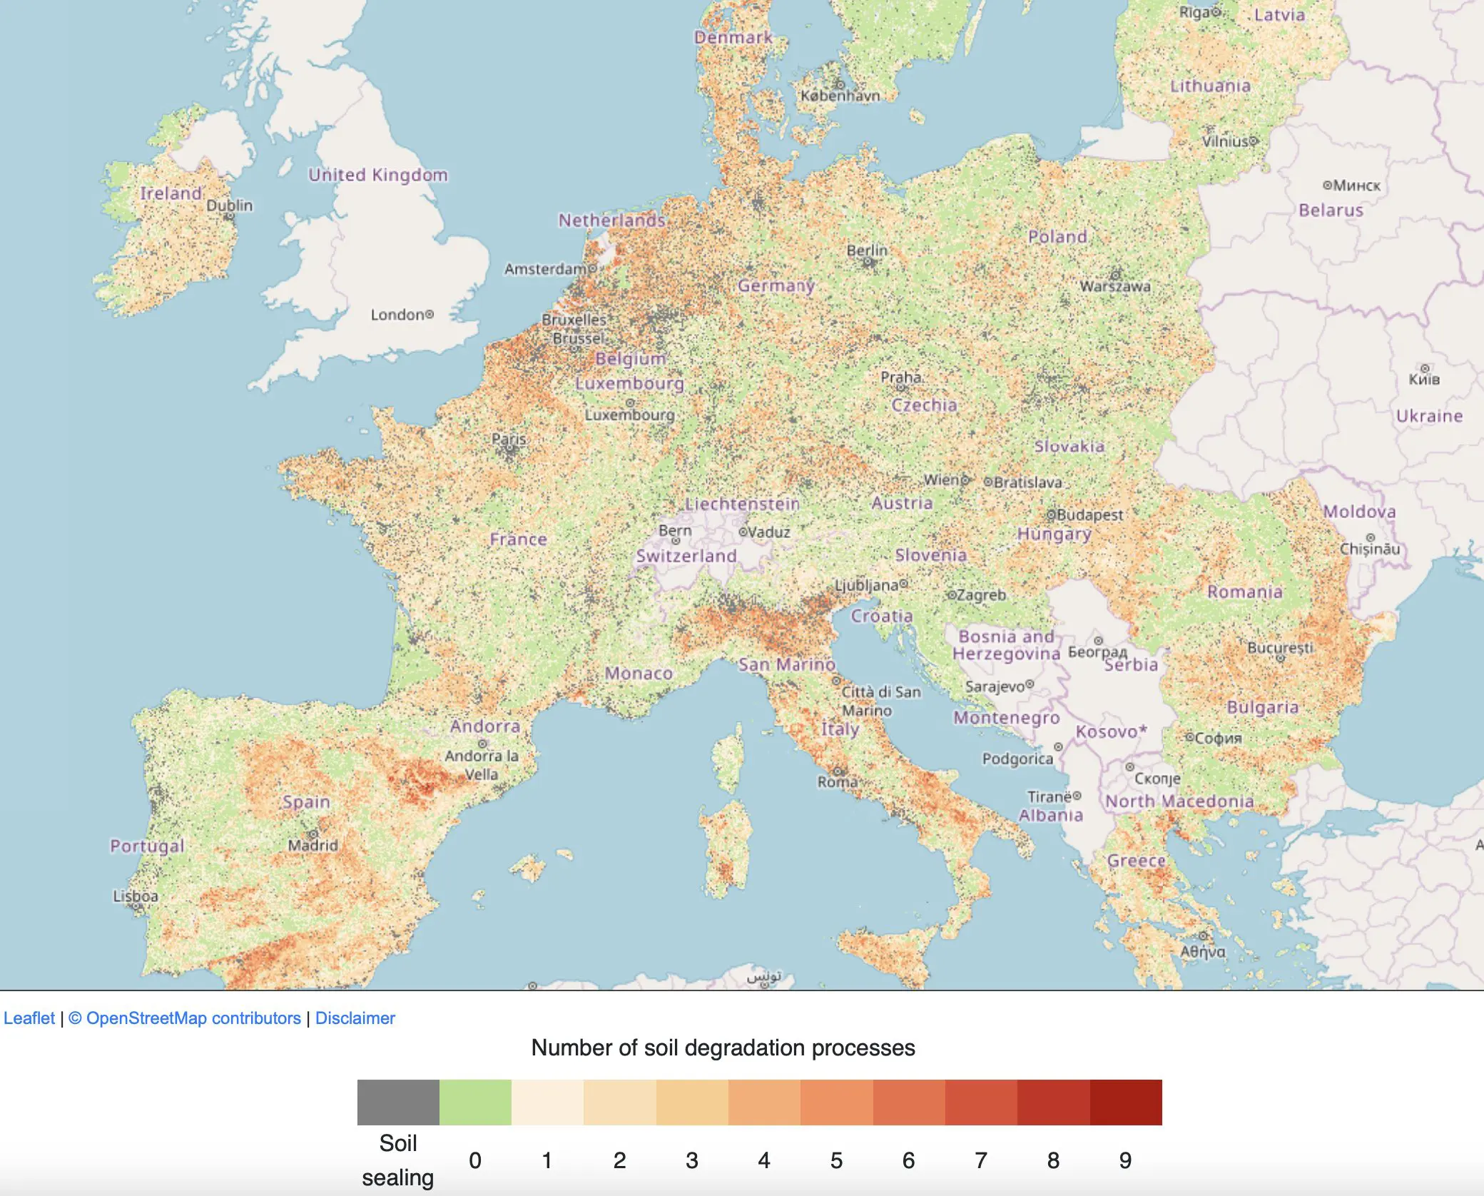
Task: Click the Number of soil degradation processes title
Action: click(723, 1048)
